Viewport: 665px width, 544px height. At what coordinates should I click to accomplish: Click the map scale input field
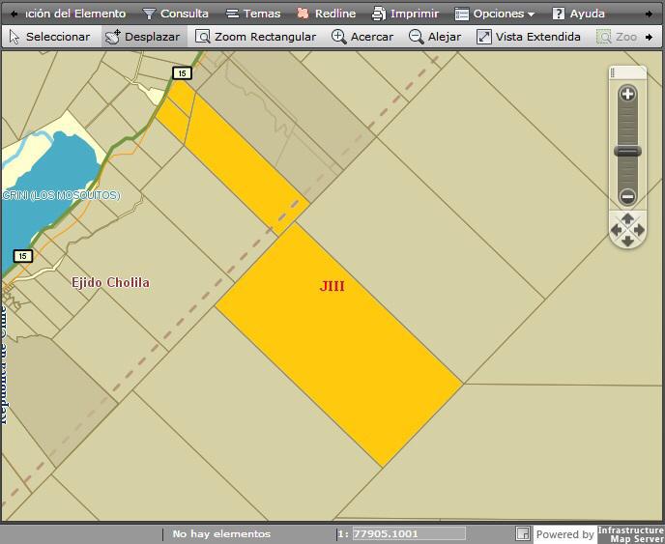click(409, 533)
